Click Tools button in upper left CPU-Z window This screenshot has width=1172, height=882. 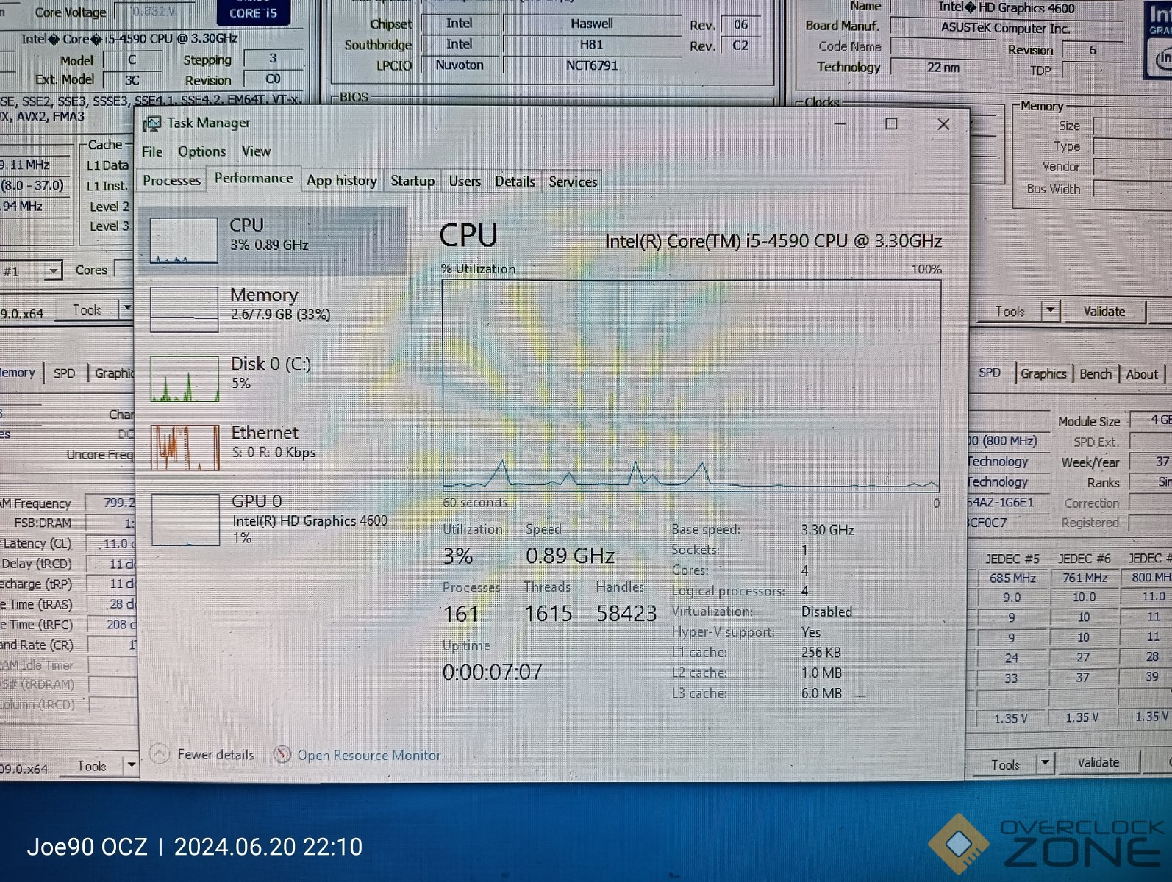(x=87, y=310)
